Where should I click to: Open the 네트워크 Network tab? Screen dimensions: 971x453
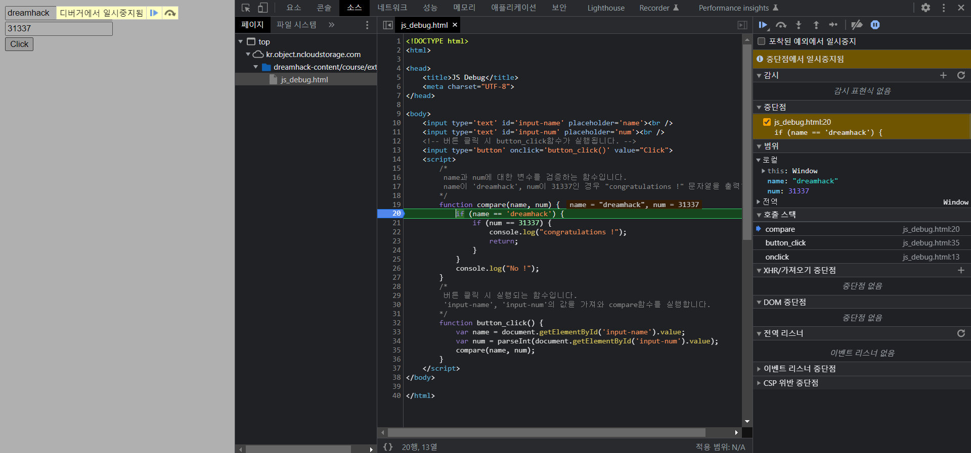pos(392,8)
